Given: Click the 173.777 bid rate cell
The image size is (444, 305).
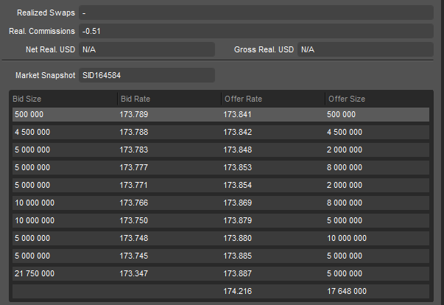Looking at the screenshot, I should [134, 167].
